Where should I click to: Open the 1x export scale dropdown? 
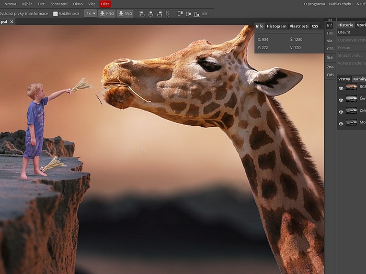pyautogui.click(x=90, y=14)
